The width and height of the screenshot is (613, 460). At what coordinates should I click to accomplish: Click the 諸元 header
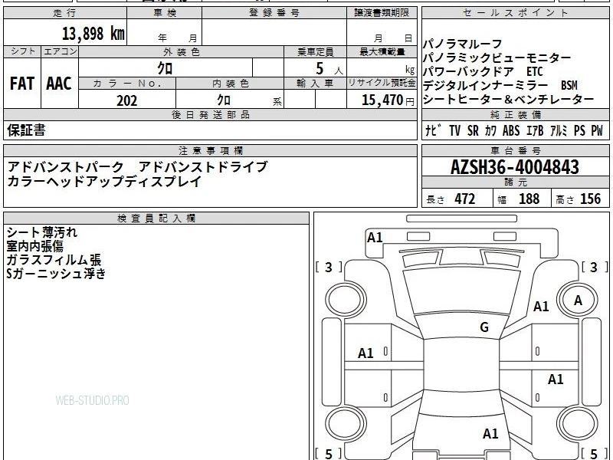coord(515,182)
